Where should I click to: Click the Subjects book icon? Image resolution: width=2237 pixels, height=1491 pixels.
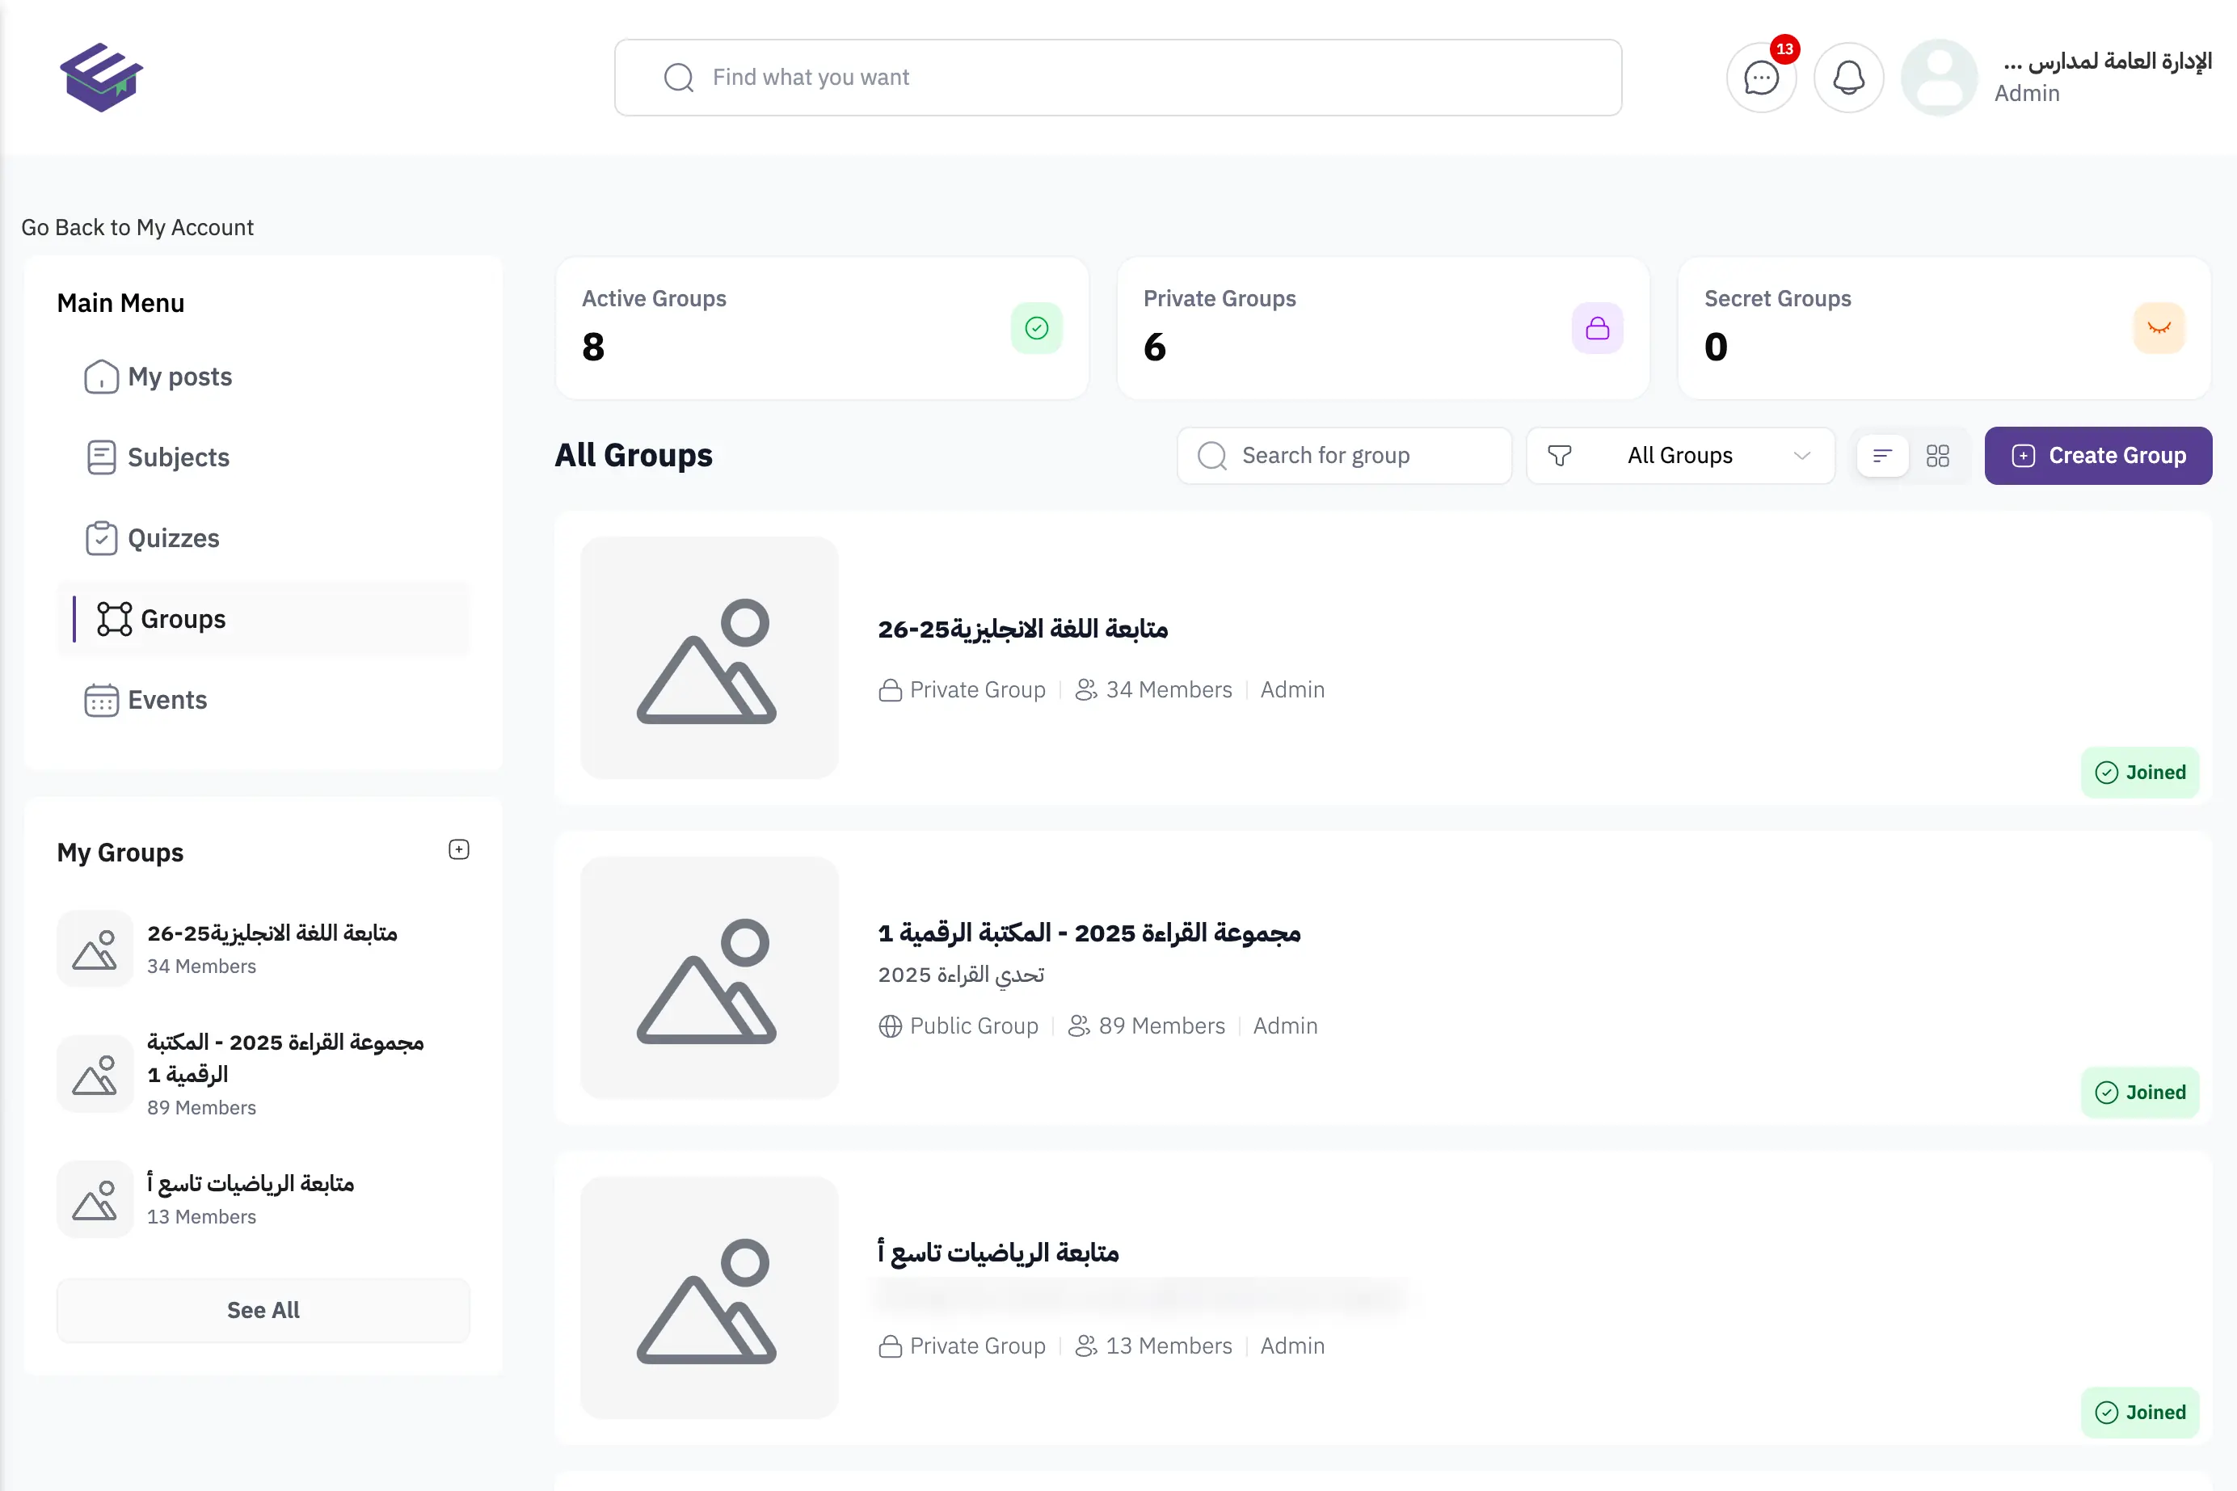pos(102,457)
